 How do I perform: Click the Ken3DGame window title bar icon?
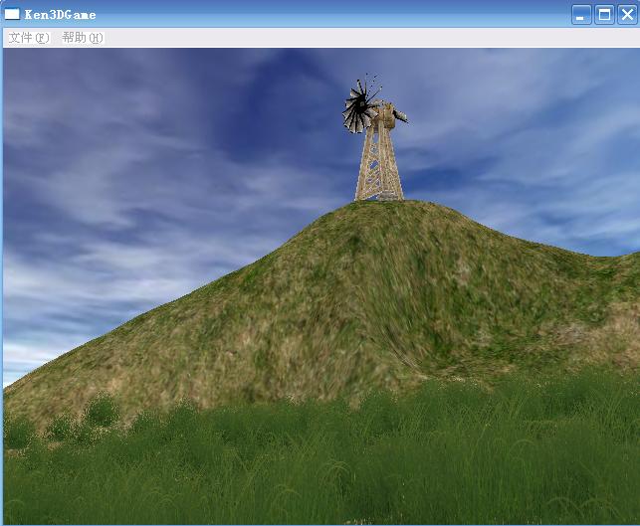12,14
